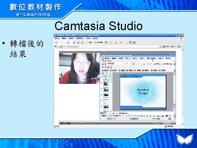
Task: Click the notes area below the slide
Action: [x=143, y=113]
